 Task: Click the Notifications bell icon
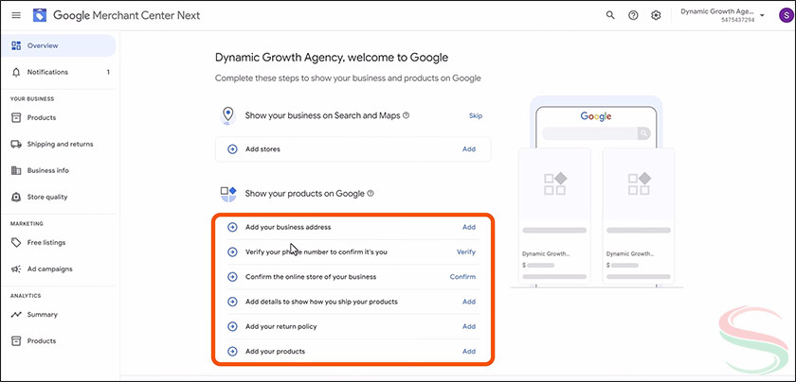pos(16,72)
